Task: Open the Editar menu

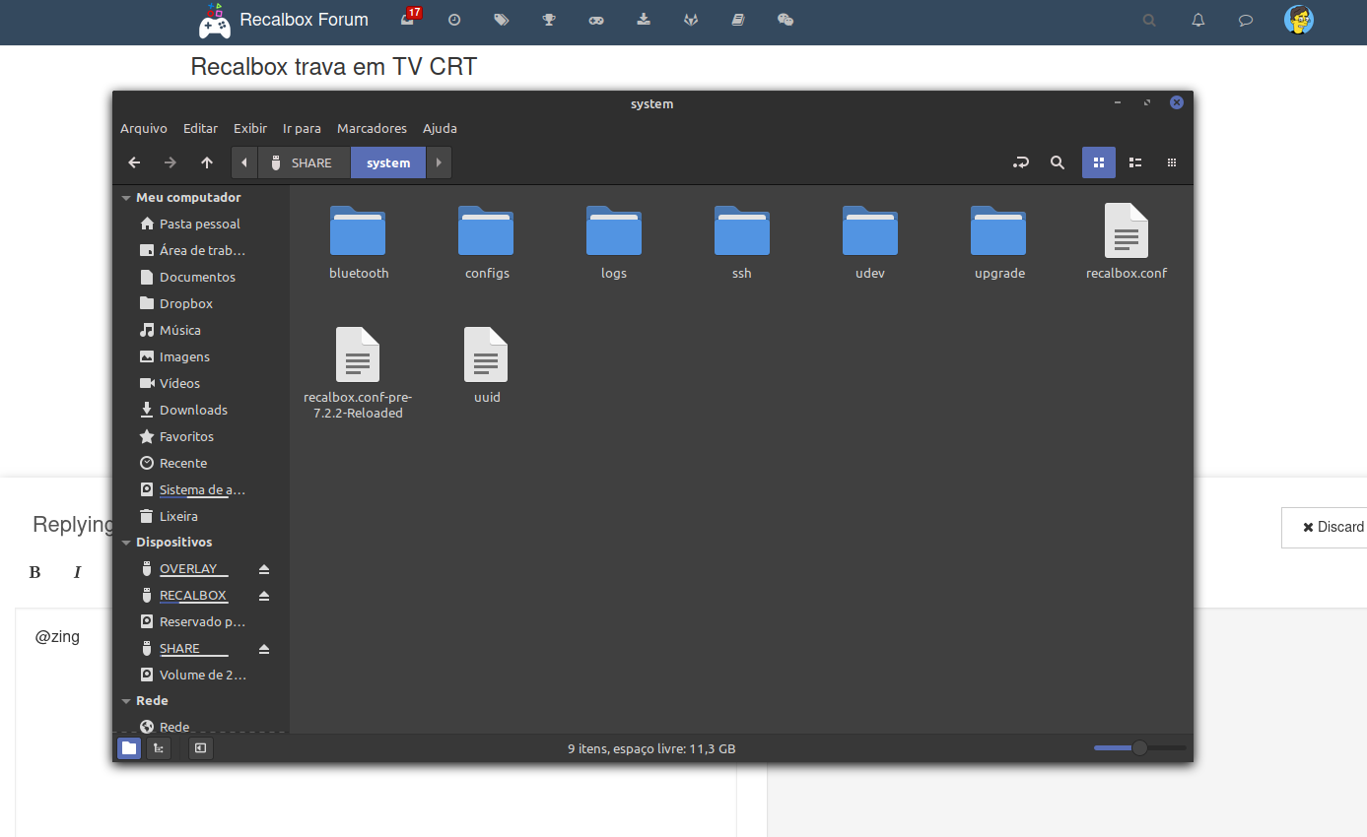Action: [201, 128]
